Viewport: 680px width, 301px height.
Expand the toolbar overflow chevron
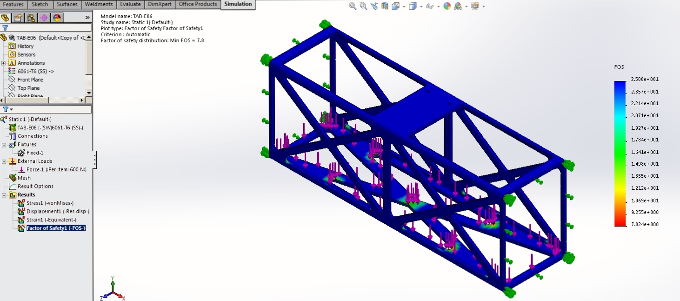click(87, 17)
